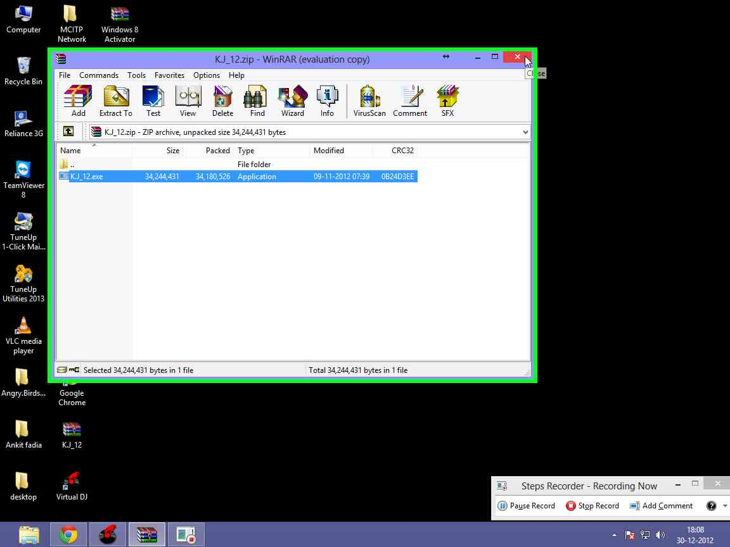Click the drive/key icon in status bar

(68, 370)
